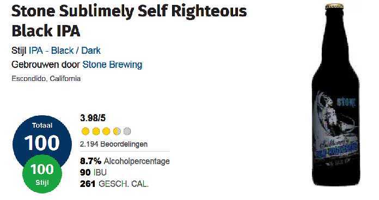The image size is (379, 200).
Task: Click the Gebrouwen door label
Action: coord(46,65)
